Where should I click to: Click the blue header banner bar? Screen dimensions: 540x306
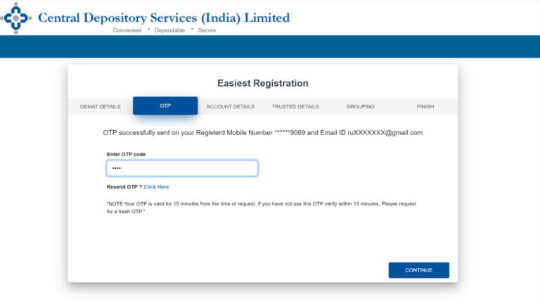tap(270, 46)
